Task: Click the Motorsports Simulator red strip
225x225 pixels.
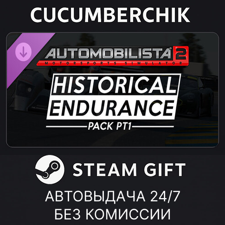Action: [113, 63]
